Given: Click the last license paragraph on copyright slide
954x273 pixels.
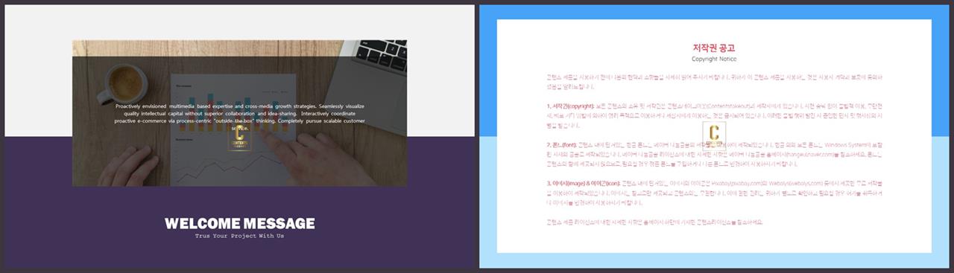Looking at the screenshot, I should tap(654, 222).
